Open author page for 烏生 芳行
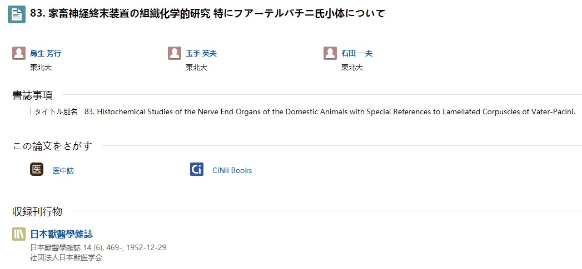 tap(46, 53)
